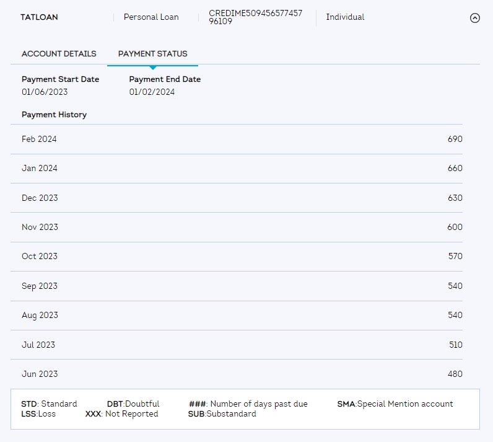This screenshot has height=442, width=493.
Task: Click the TATLOAN lender name
Action: (39, 17)
